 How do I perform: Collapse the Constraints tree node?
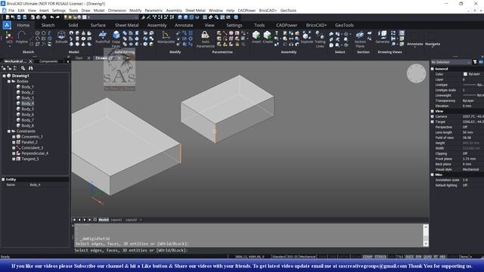click(x=9, y=131)
